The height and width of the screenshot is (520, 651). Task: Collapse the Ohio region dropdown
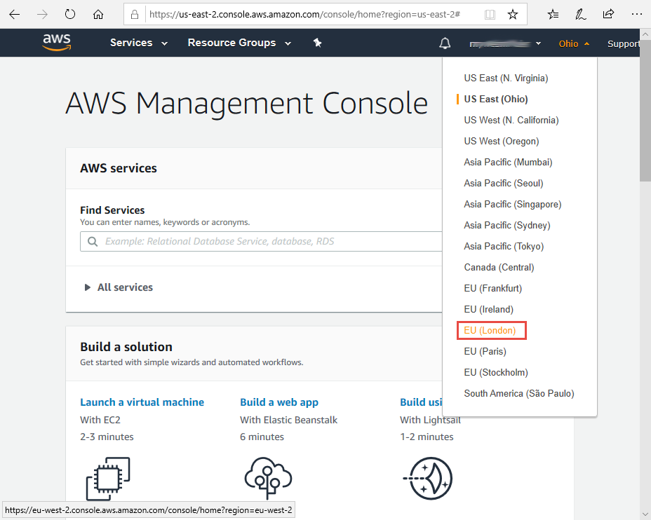pyautogui.click(x=574, y=43)
